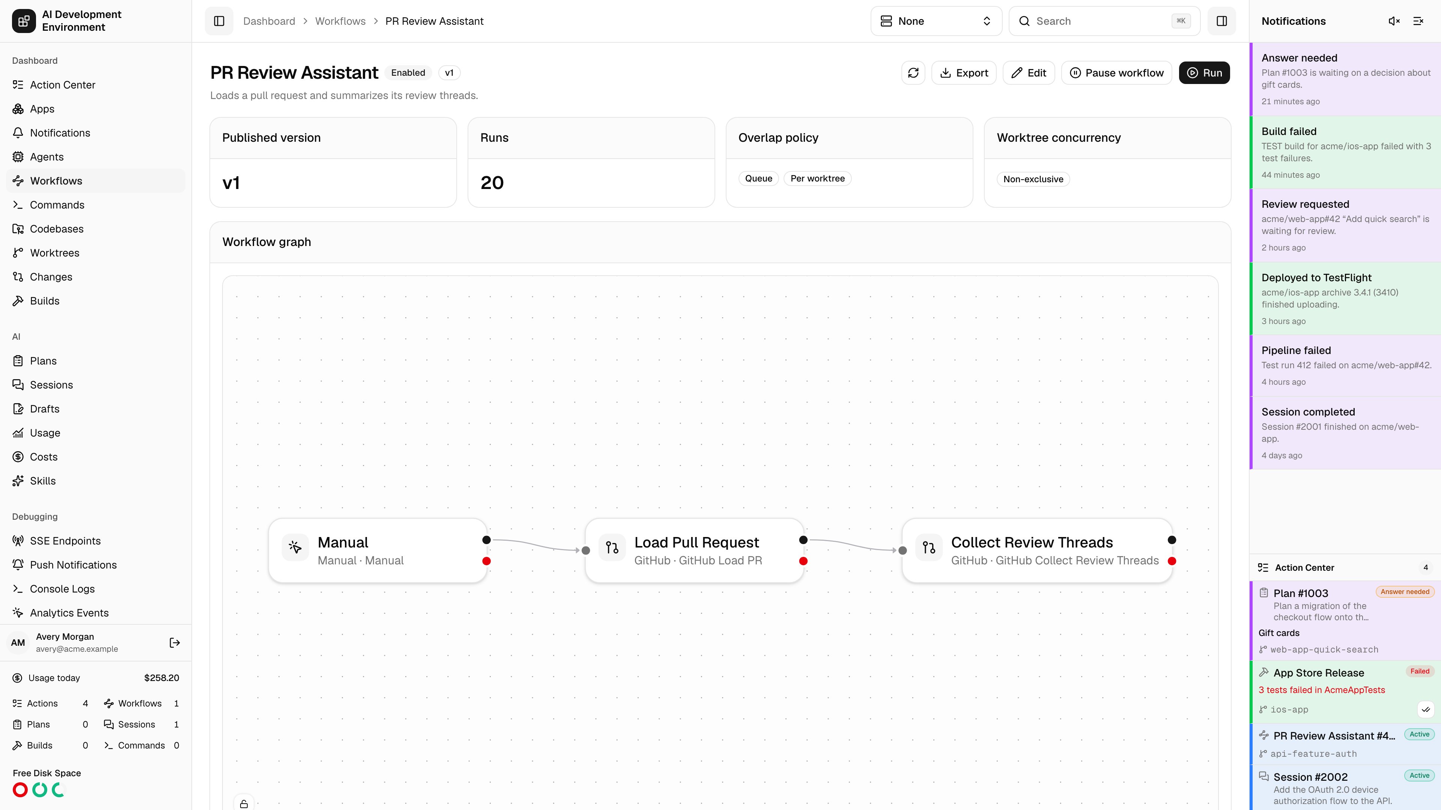Viewport: 1441px width, 810px height.
Task: Click the refresh workflow icon button
Action: point(913,73)
